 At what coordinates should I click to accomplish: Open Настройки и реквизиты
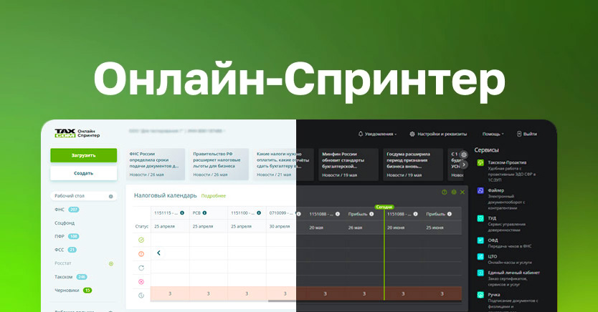click(442, 134)
